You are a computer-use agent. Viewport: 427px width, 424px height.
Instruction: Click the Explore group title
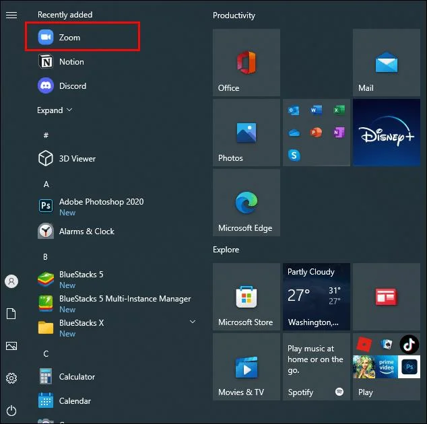(x=226, y=249)
